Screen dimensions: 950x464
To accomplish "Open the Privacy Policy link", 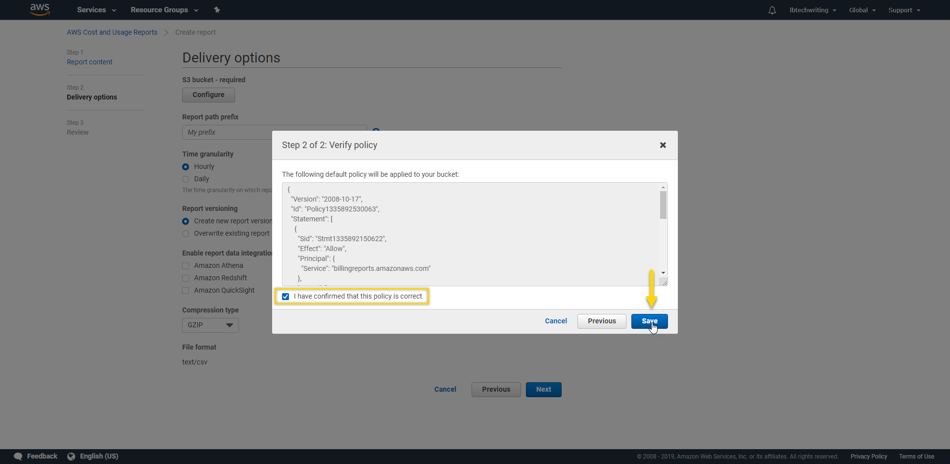I will pyautogui.click(x=868, y=457).
